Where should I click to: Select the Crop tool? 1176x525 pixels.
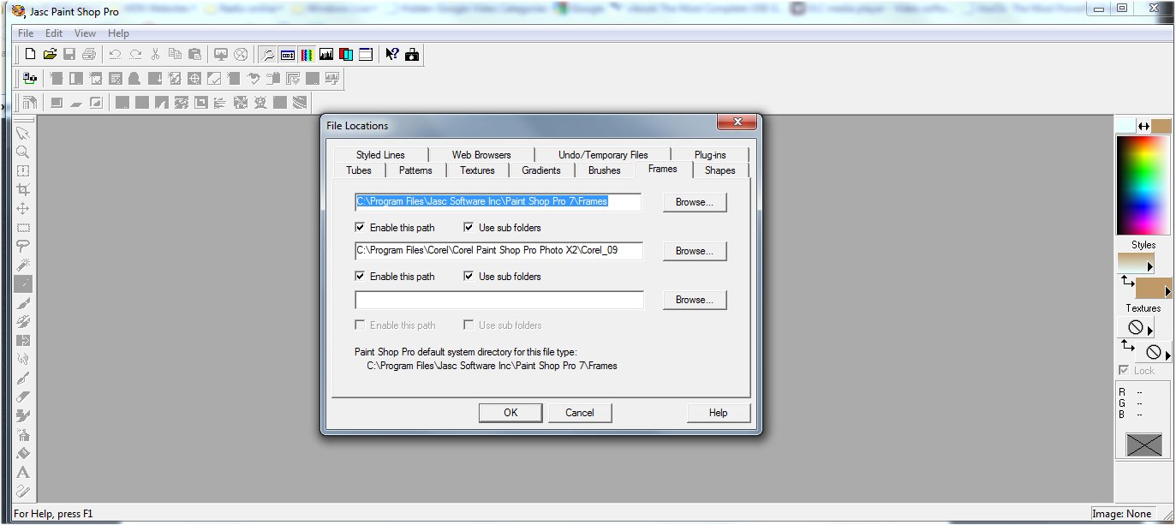pos(23,189)
